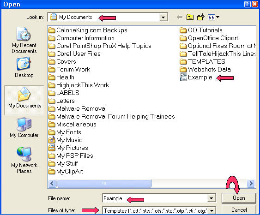Screen dimensions: 260x215
Task: Expand the File name dropdown arrow
Action: click(x=211, y=198)
